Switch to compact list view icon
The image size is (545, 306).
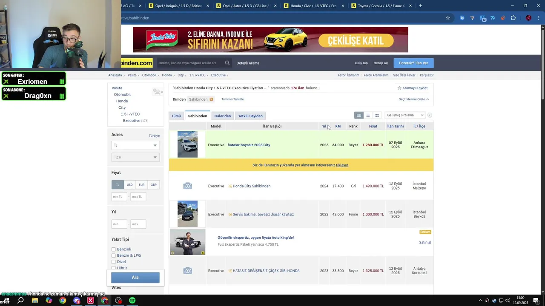pos(368,115)
